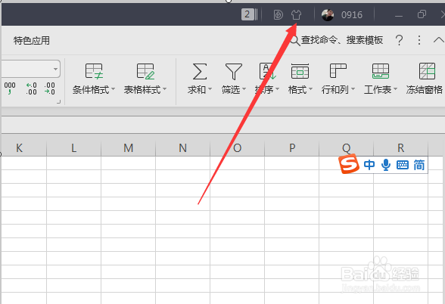Select column N header

(x=183, y=148)
